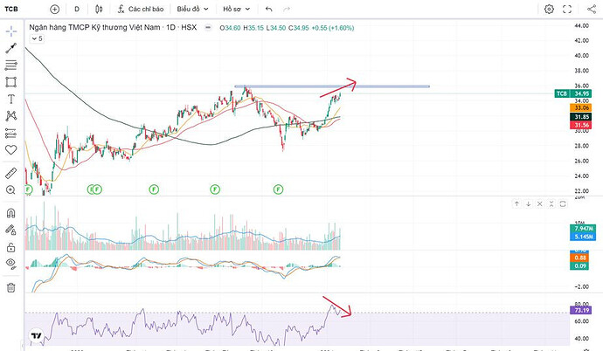Click the symbol title Ngân hàng TMCP Kỹ thương Việt Nam
This screenshot has height=351, width=603.
point(94,27)
